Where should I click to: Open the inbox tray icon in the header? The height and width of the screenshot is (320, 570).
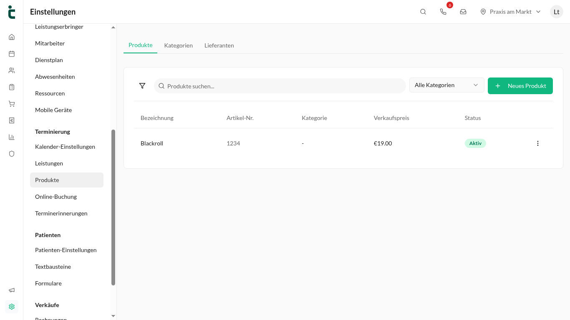463,12
